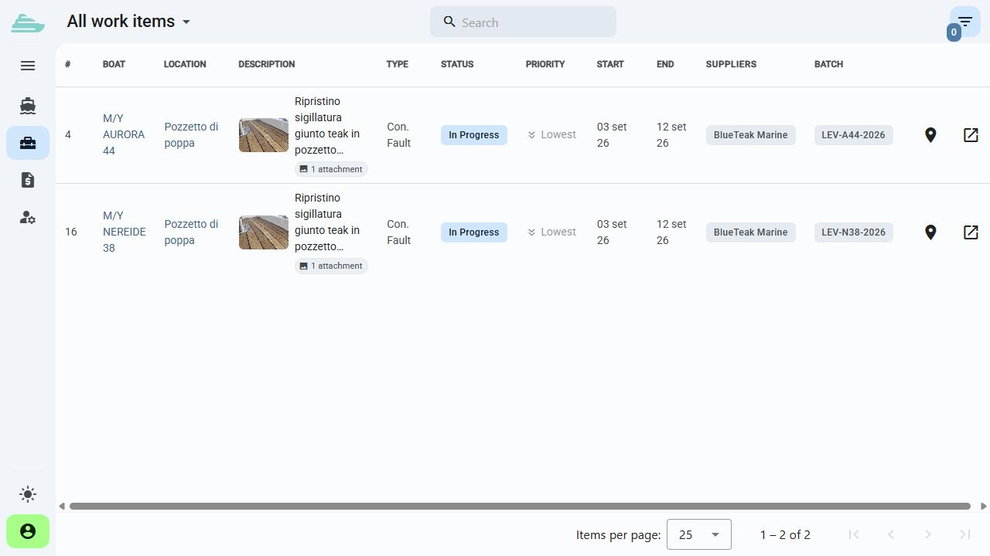Show location pin for AURORA 44 item
Image resolution: width=990 pixels, height=556 pixels.
coord(930,135)
